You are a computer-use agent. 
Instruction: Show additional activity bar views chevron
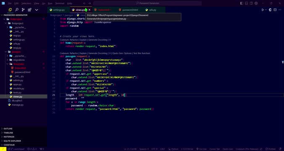pyautogui.click(x=37, y=10)
